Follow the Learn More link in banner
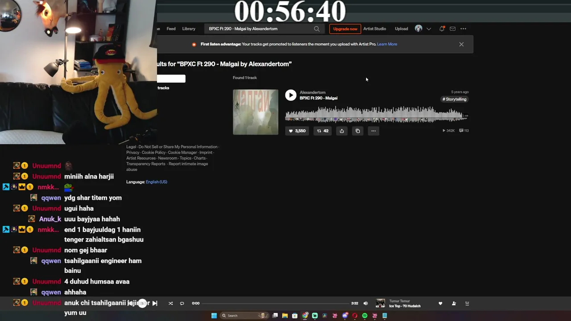The height and width of the screenshot is (321, 571). tap(387, 44)
